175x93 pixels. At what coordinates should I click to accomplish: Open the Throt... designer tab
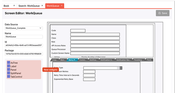pyautogui.click(x=149, y=60)
